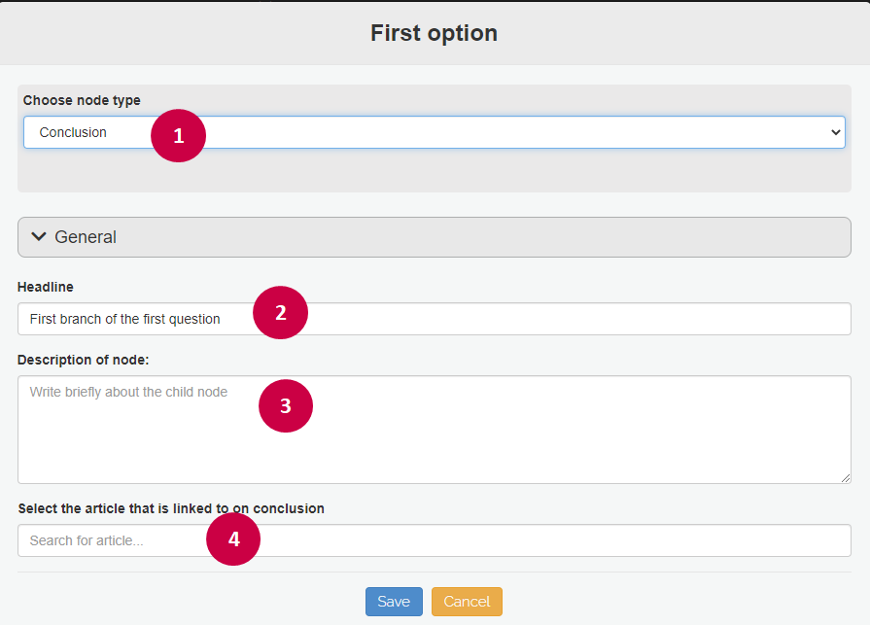This screenshot has height=625, width=870.
Task: Click the Choose node type label
Action: tap(82, 100)
